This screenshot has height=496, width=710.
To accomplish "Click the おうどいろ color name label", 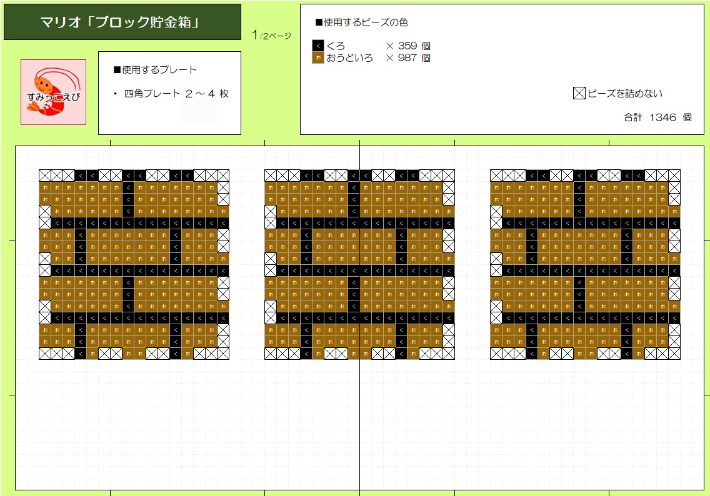I will [x=349, y=57].
